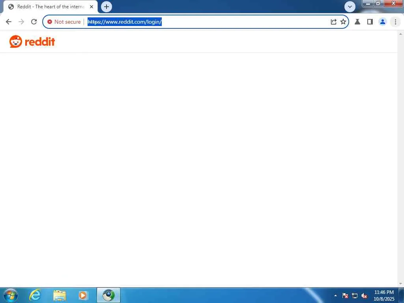
Task: Launch Internet Explorer from taskbar
Action: (x=35, y=295)
